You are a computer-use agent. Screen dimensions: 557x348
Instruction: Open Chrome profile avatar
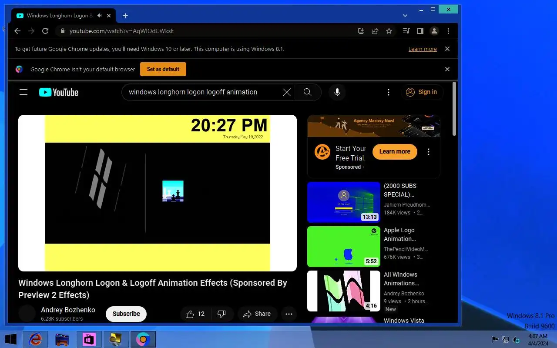pyautogui.click(x=434, y=31)
